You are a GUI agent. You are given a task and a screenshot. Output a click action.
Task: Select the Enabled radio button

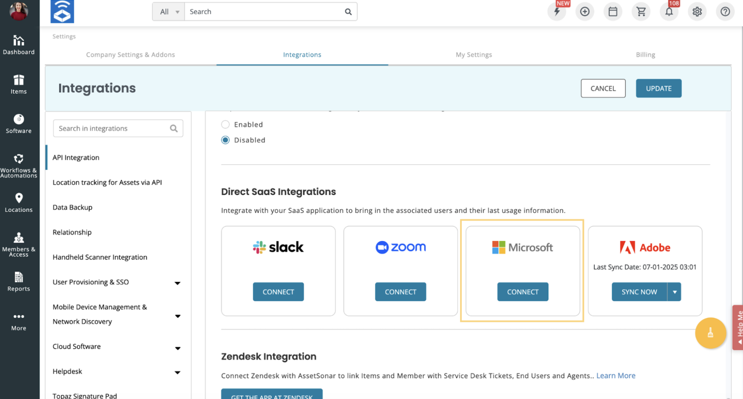tap(225, 124)
